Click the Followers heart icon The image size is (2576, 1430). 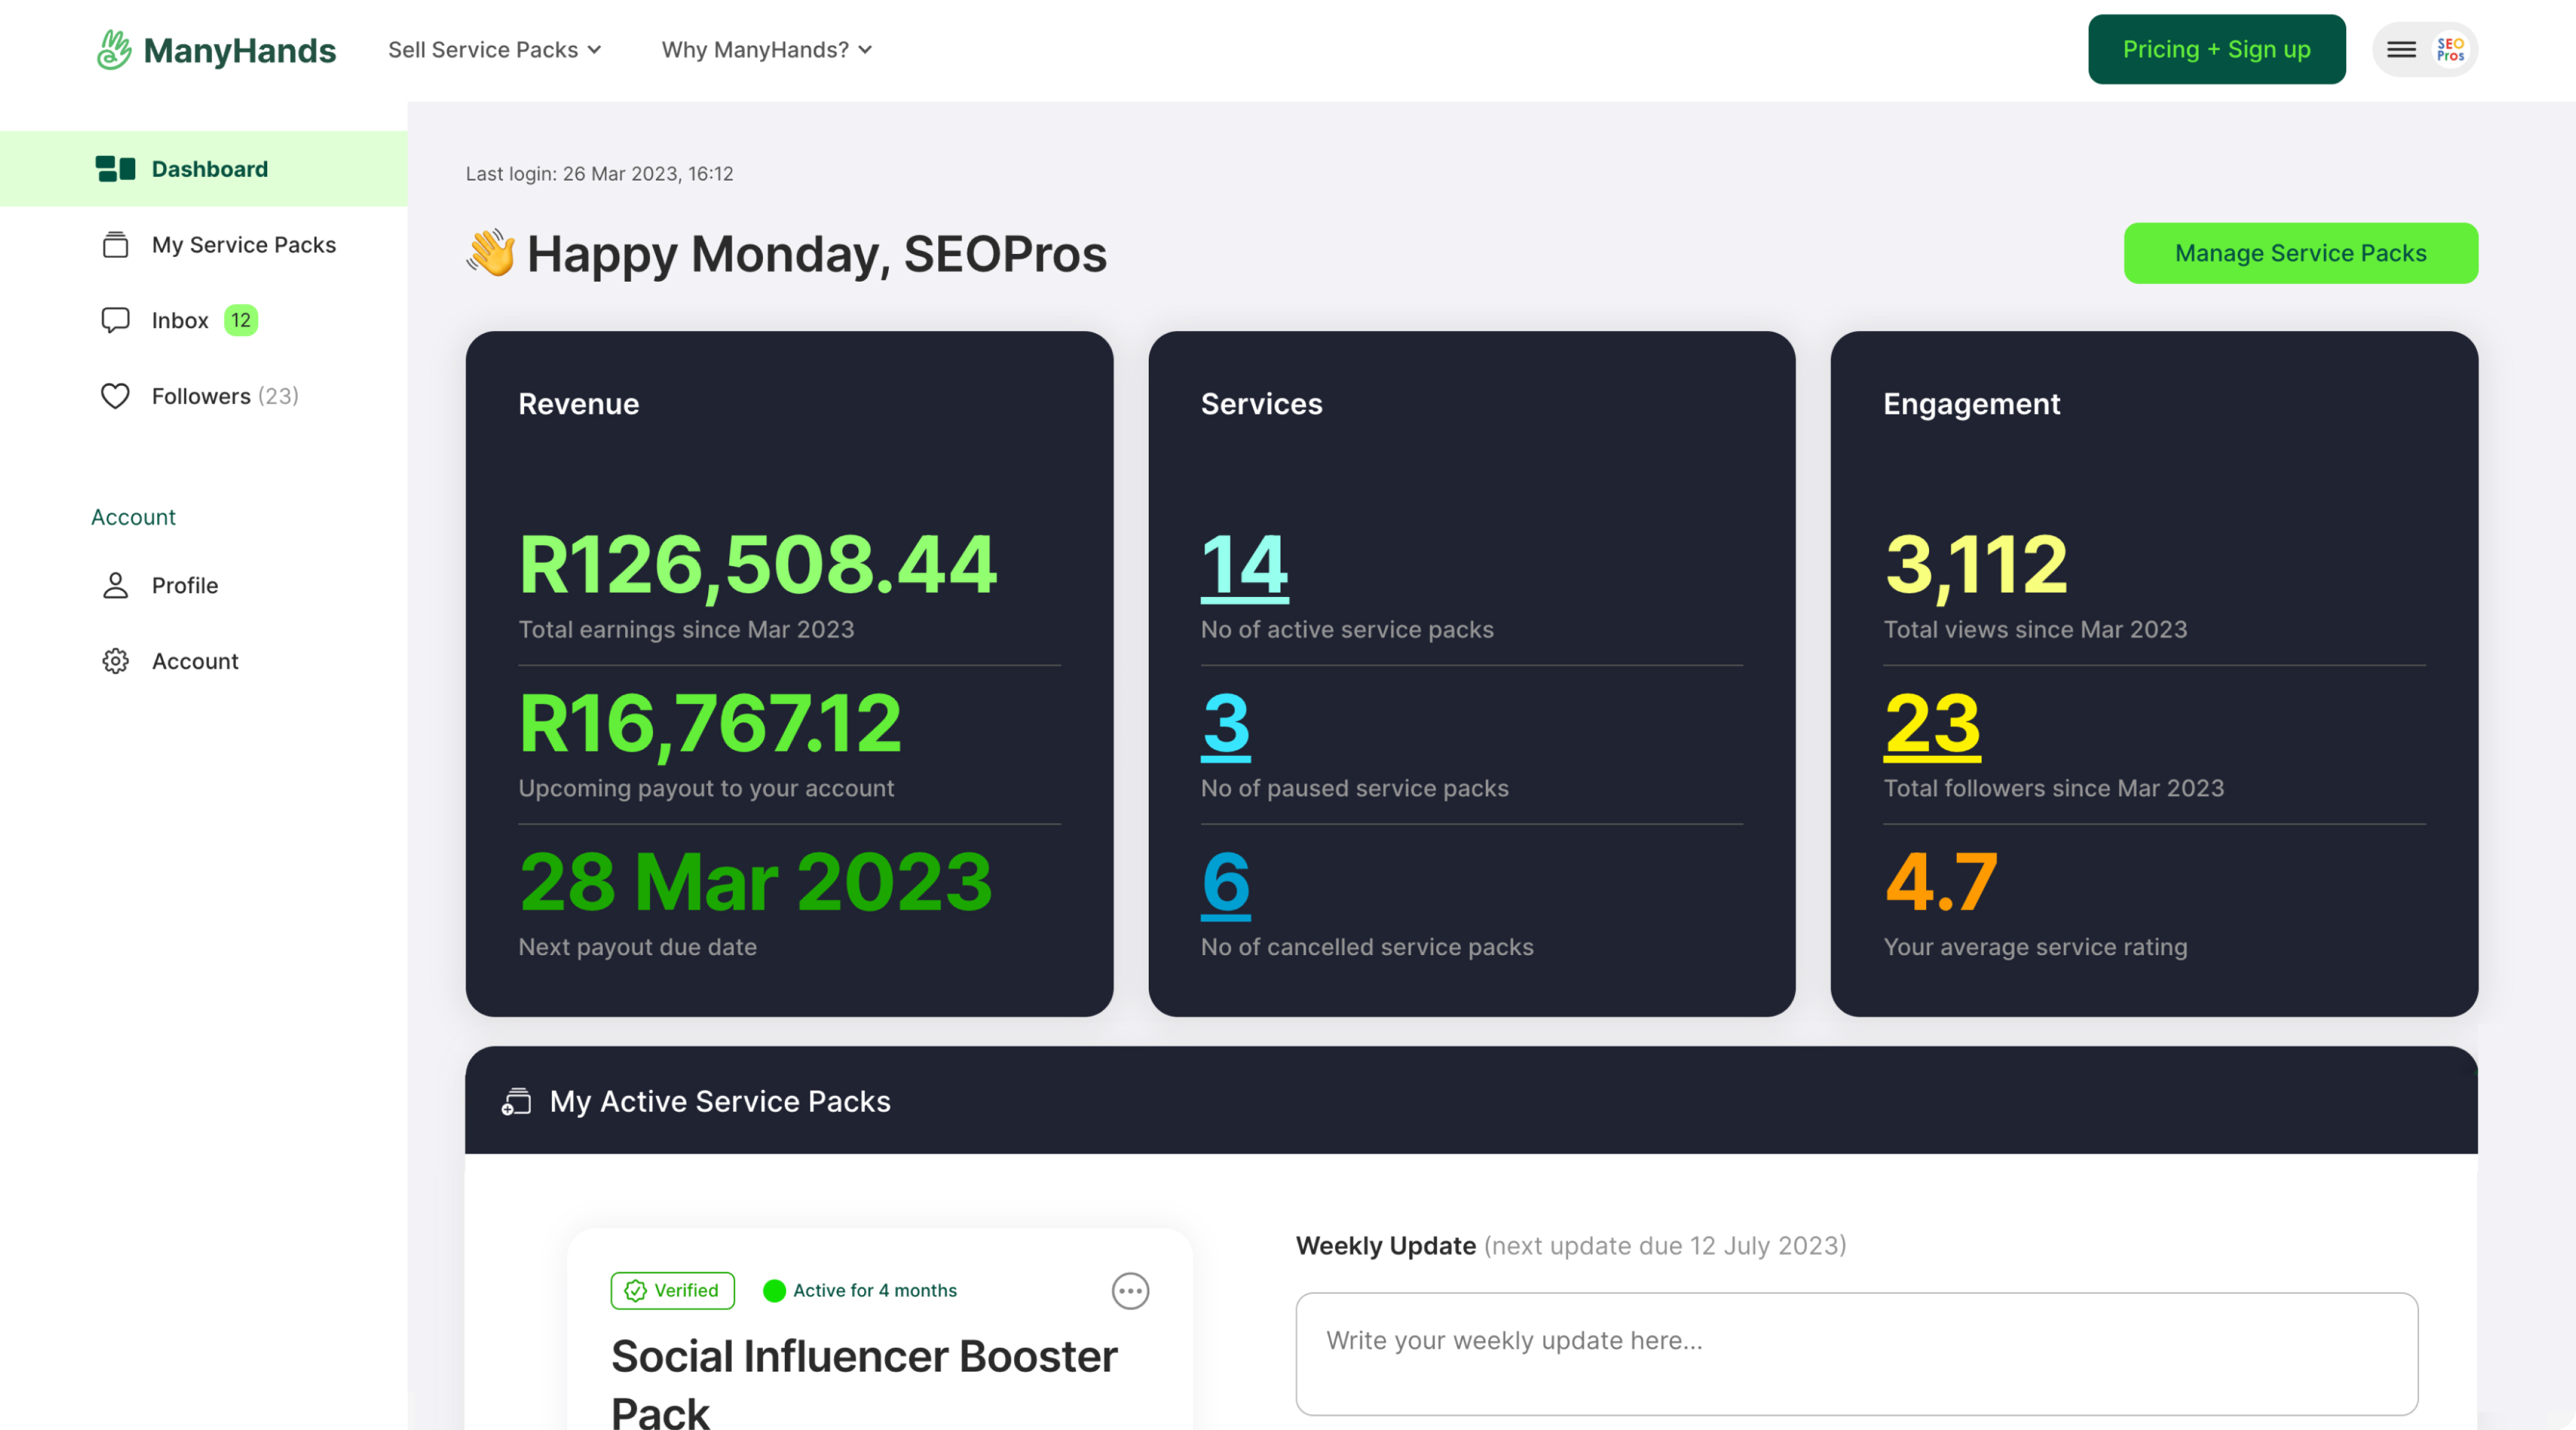[115, 396]
